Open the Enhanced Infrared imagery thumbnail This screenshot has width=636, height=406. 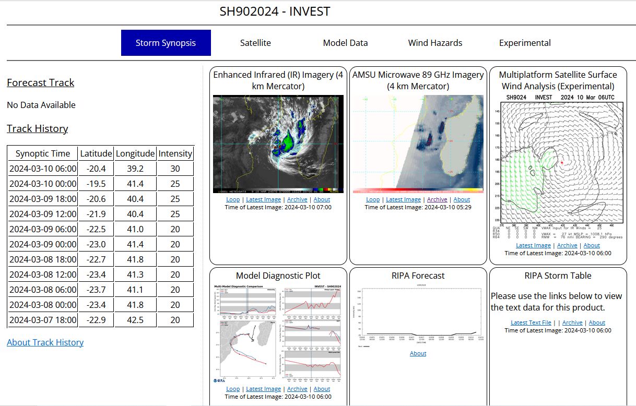(x=278, y=144)
